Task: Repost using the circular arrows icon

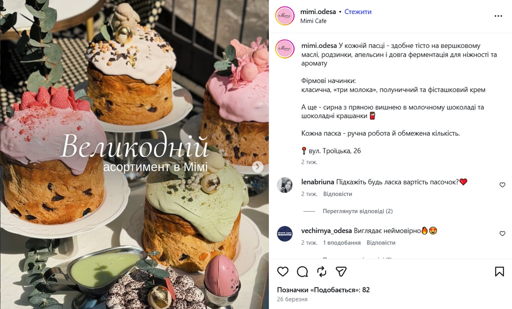Action: pos(322,272)
